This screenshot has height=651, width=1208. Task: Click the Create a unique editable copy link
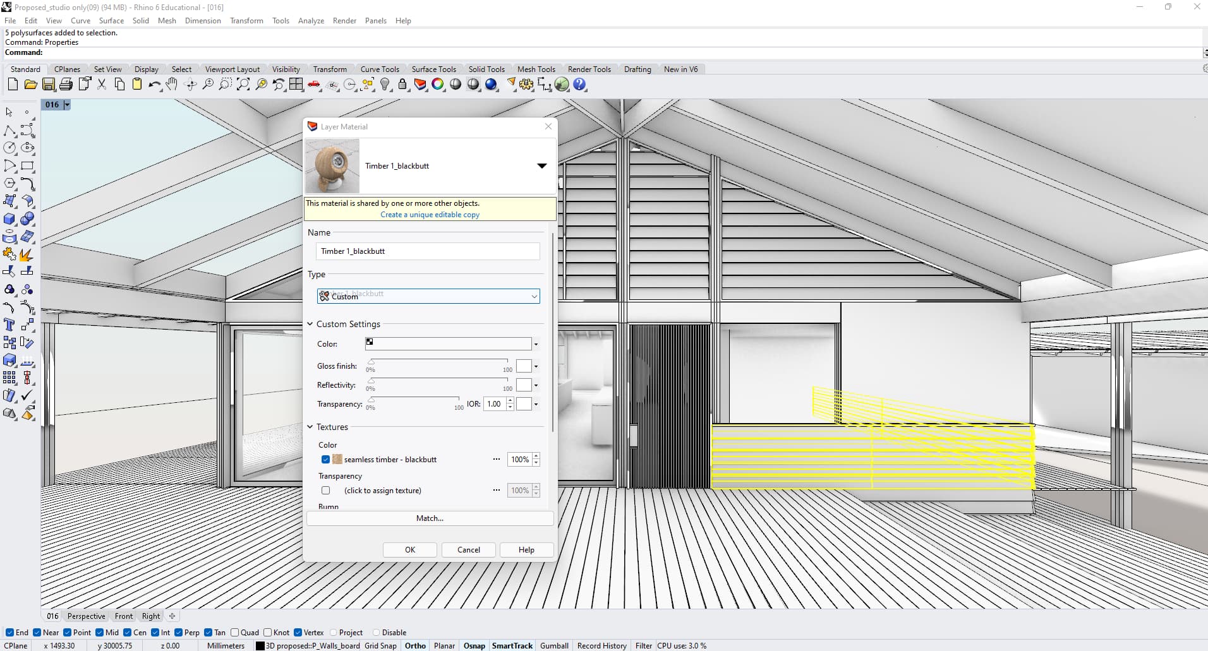(x=430, y=215)
